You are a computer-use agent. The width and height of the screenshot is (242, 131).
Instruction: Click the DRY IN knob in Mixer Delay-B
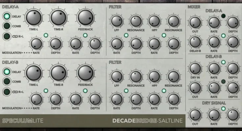(x=195, y=68)
